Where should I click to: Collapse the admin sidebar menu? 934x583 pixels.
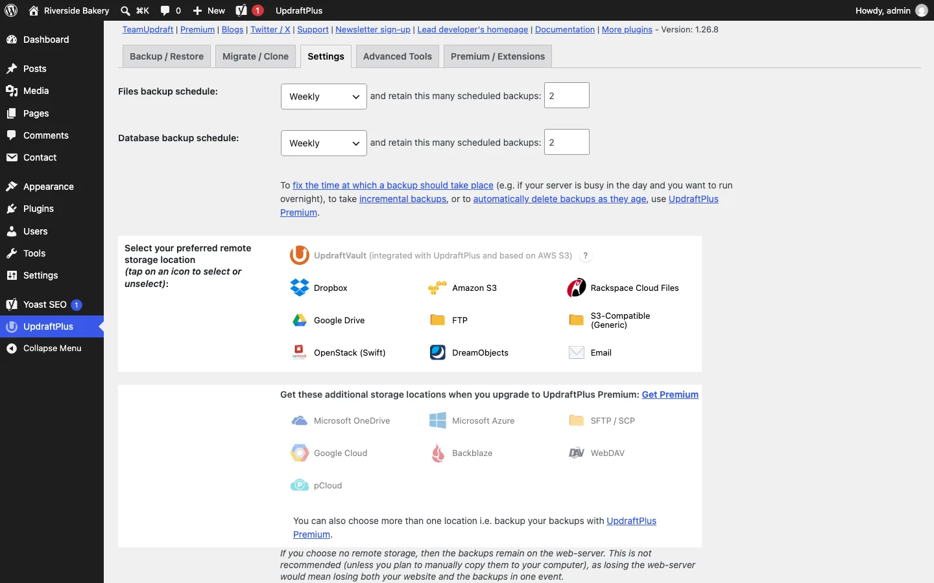tap(52, 349)
